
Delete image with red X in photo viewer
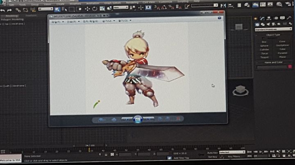click(178, 118)
